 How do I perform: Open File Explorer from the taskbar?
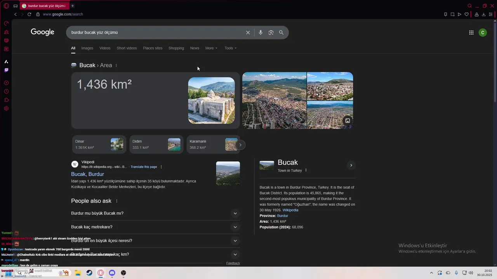coord(78,273)
